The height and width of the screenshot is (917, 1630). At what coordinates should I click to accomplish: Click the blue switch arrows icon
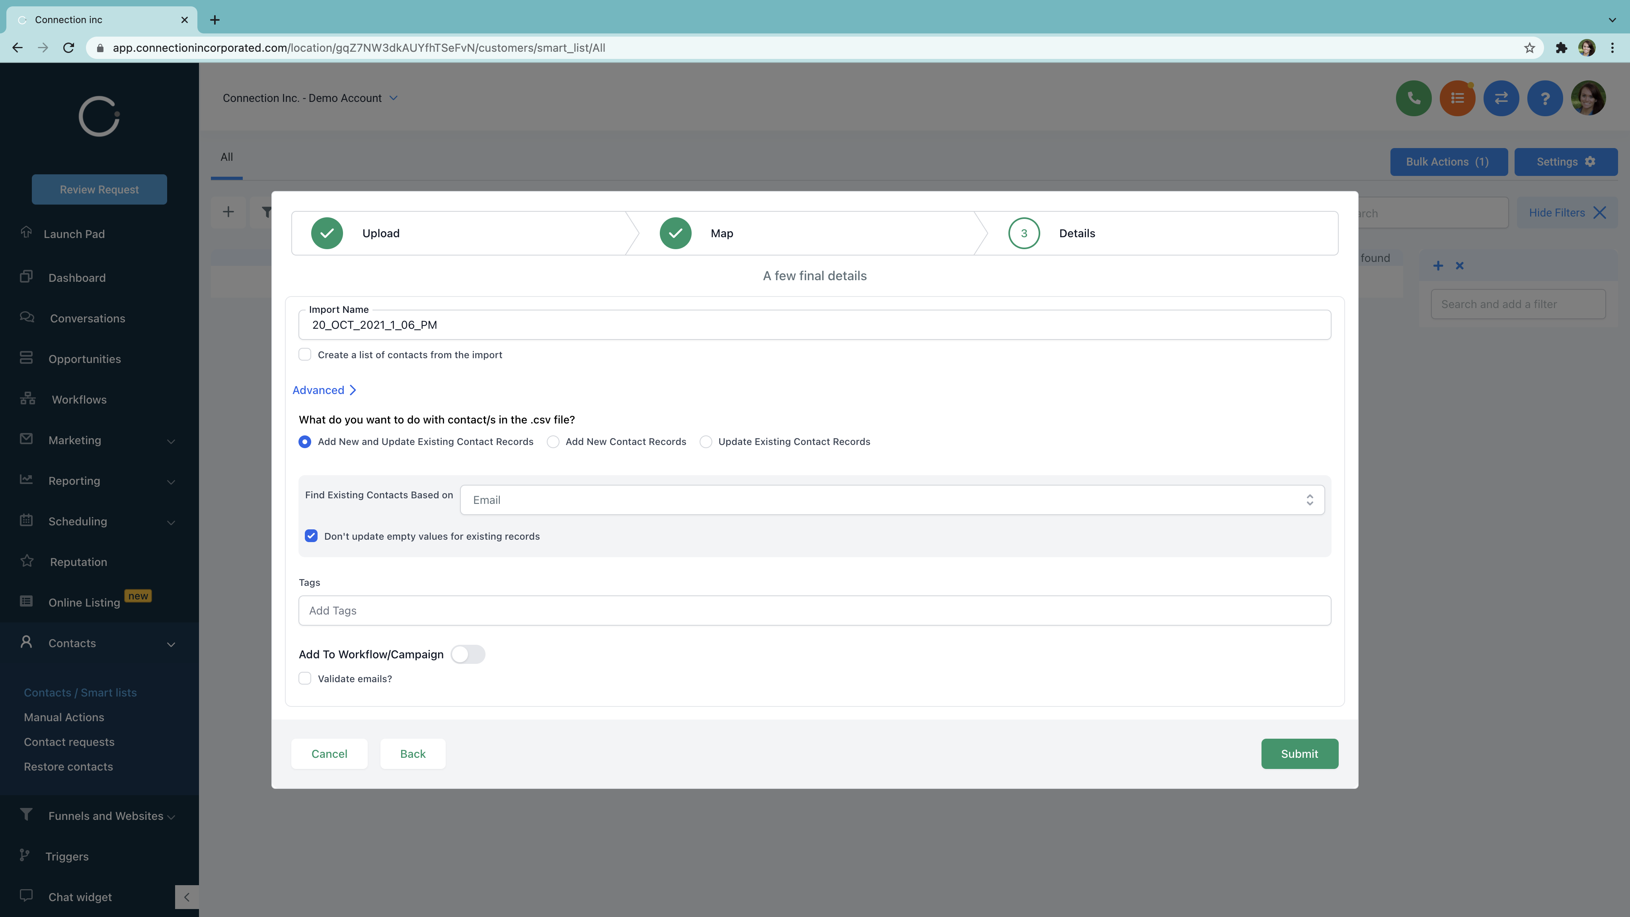(x=1500, y=98)
